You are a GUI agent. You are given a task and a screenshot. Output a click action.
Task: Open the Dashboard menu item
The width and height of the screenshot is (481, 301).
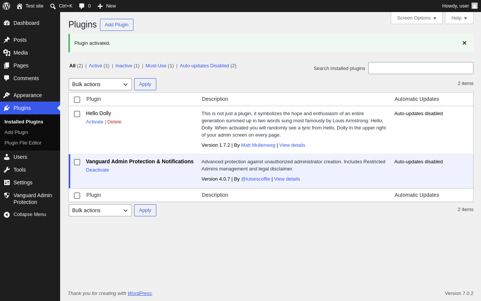pos(26,23)
